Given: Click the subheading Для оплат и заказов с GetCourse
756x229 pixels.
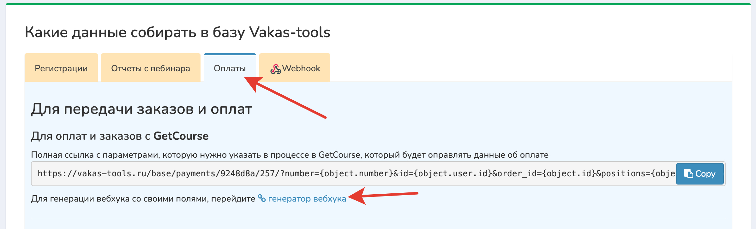Looking at the screenshot, I should pos(119,136).
